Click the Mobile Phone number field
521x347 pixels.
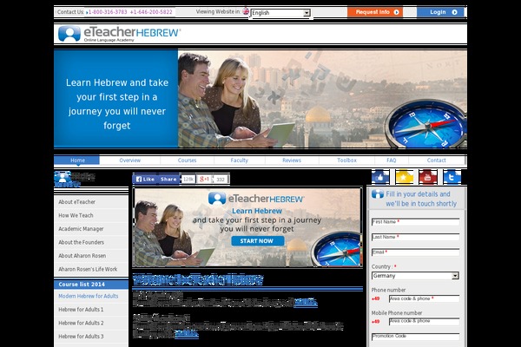coord(424,322)
